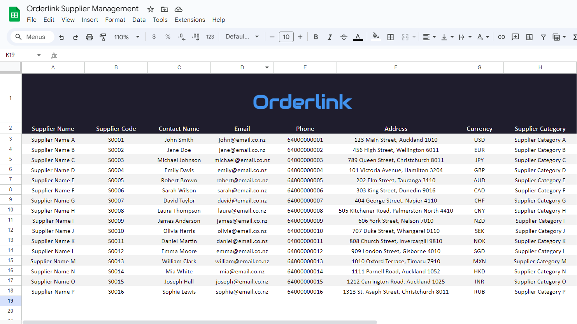Click the Name box showing K19

coord(19,55)
